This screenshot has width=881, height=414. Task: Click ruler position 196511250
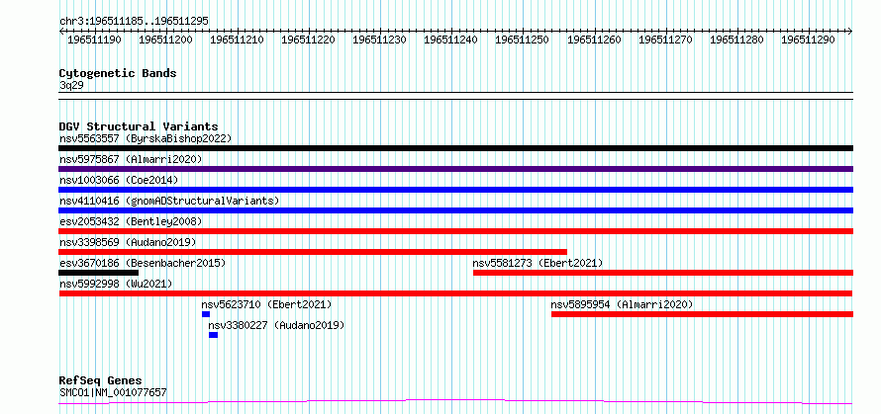[522, 40]
